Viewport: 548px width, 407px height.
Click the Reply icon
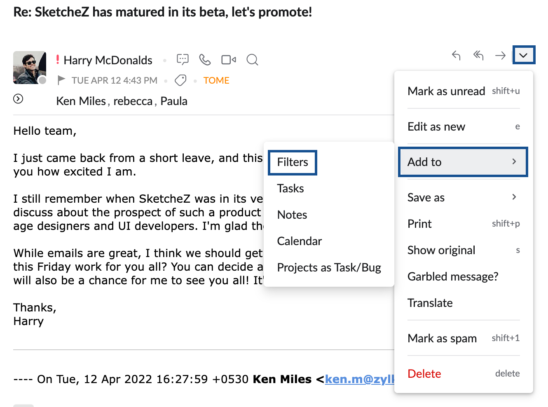[456, 56]
